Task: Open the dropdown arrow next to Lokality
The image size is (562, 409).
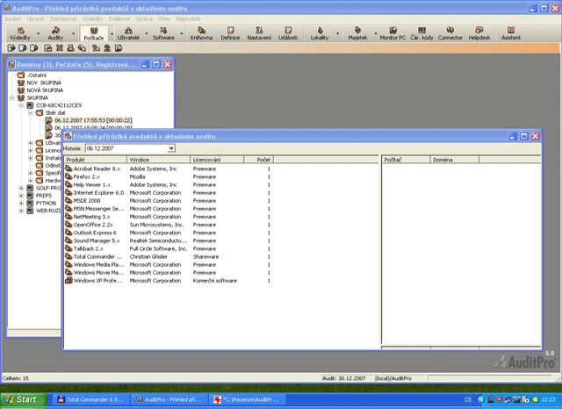Action: pos(337,33)
